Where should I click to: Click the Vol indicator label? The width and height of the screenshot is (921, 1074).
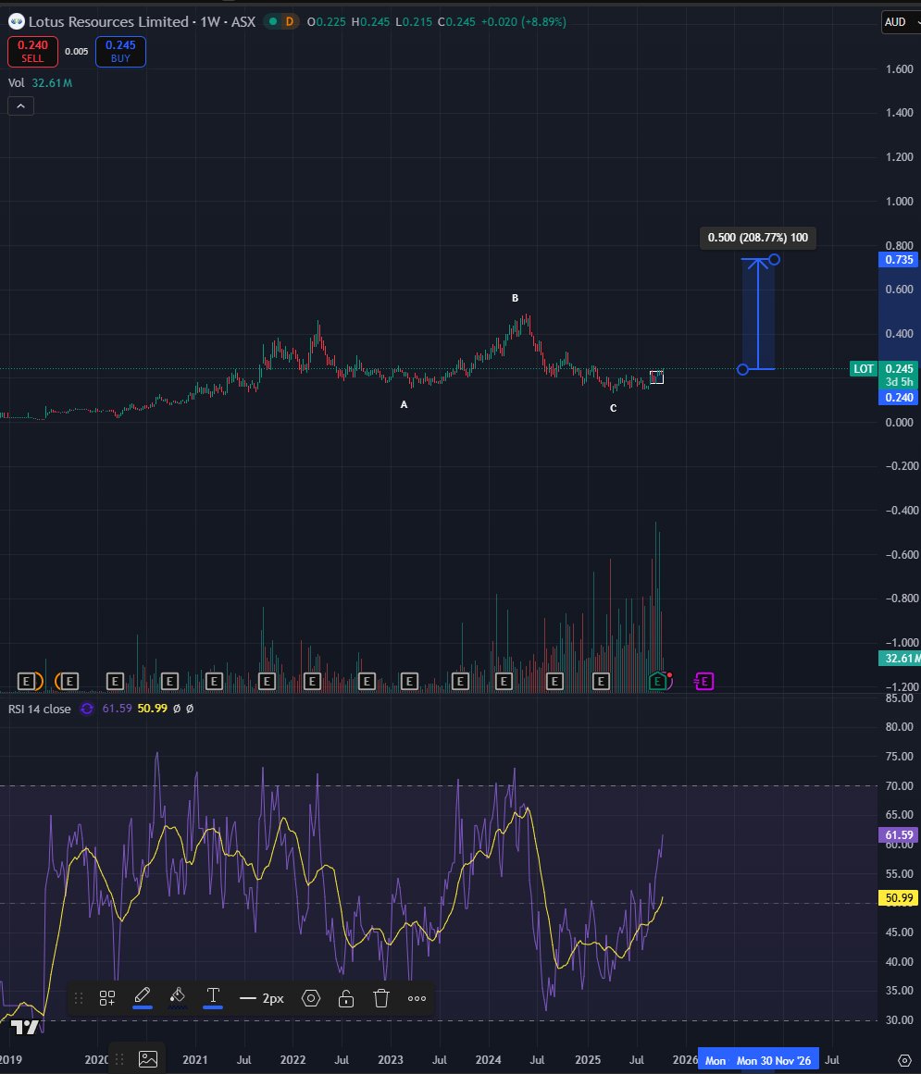point(17,83)
